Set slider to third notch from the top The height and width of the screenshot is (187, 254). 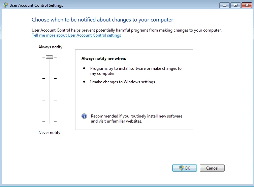[x=49, y=100]
